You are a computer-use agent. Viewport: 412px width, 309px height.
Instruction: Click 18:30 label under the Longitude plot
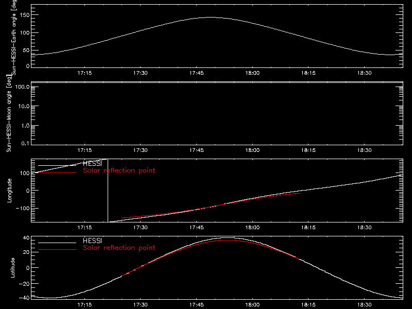coord(365,227)
